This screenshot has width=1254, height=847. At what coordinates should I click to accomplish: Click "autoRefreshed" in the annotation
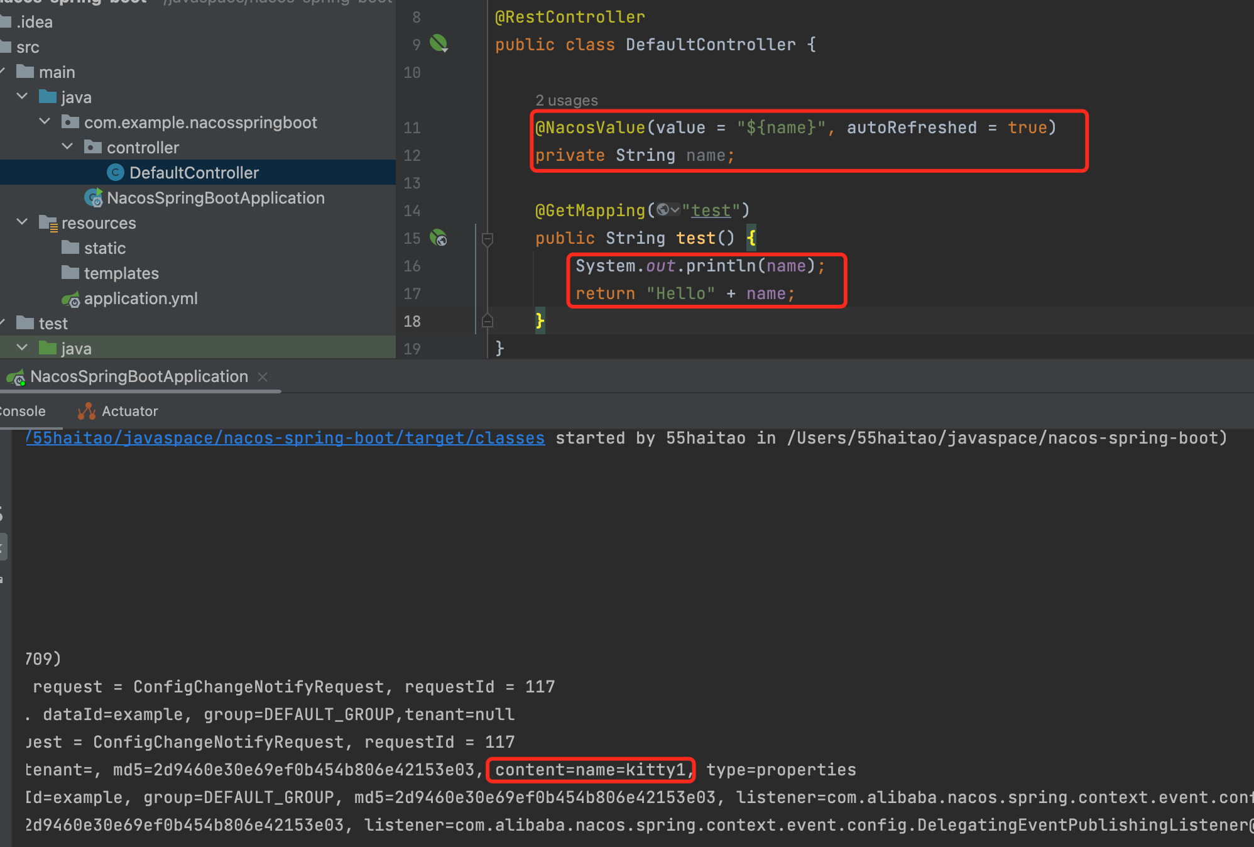(x=912, y=128)
